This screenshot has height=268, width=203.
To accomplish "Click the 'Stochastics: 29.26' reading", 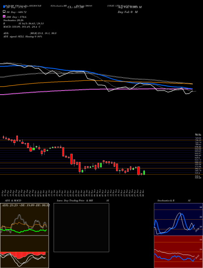I will click(13, 20).
